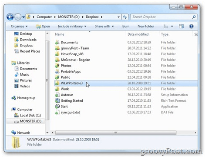Screen dimensions: 205x157
Task: Open Recent Places in navigation pane
Action: [x=27, y=51]
